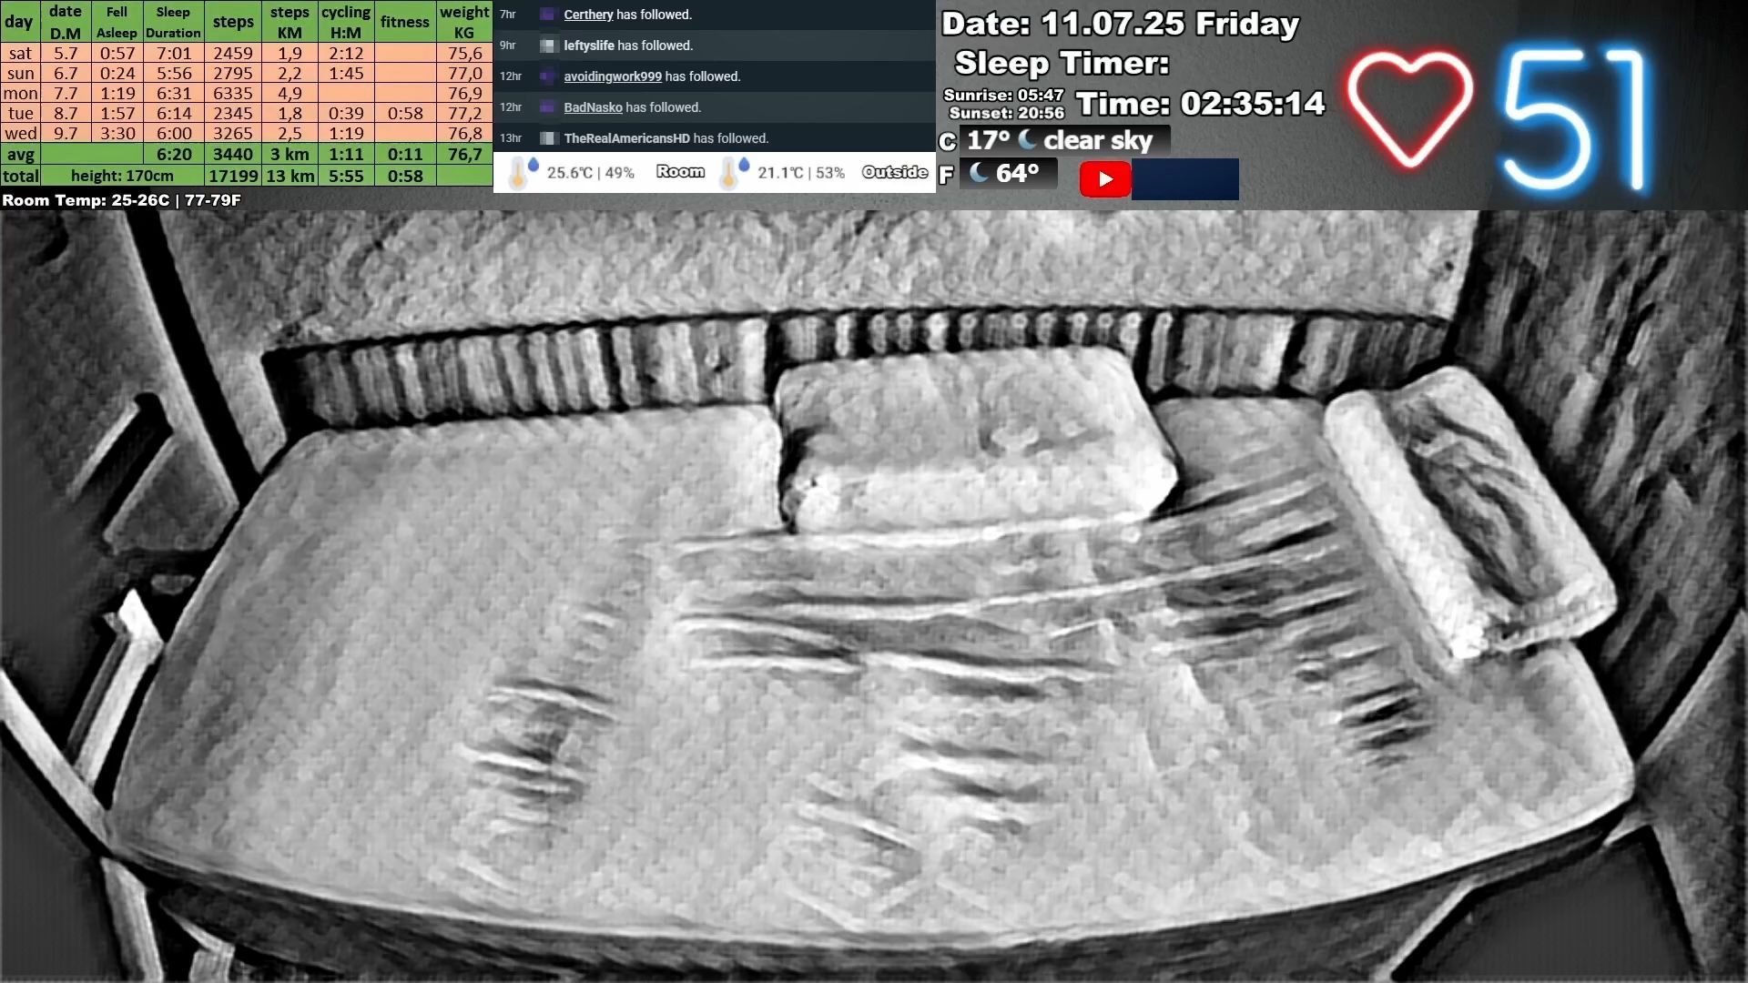
Task: Click 'Room Temp: 25-26C | 77-79F' caption
Action: pos(121,200)
